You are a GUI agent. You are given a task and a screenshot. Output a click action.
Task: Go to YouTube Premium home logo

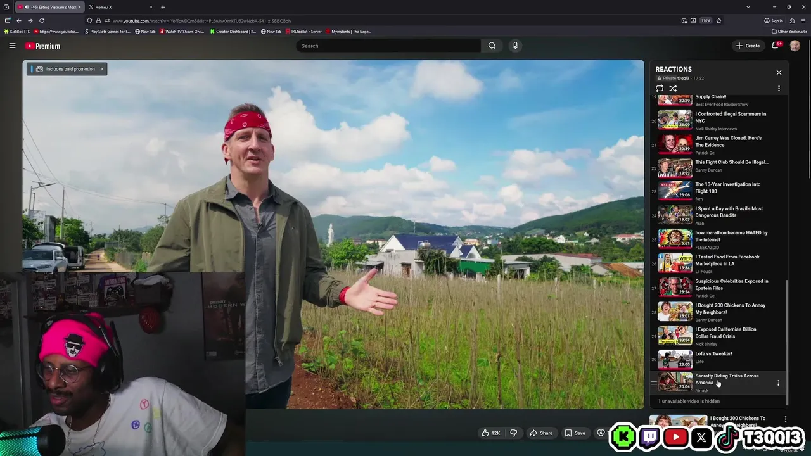tap(42, 46)
